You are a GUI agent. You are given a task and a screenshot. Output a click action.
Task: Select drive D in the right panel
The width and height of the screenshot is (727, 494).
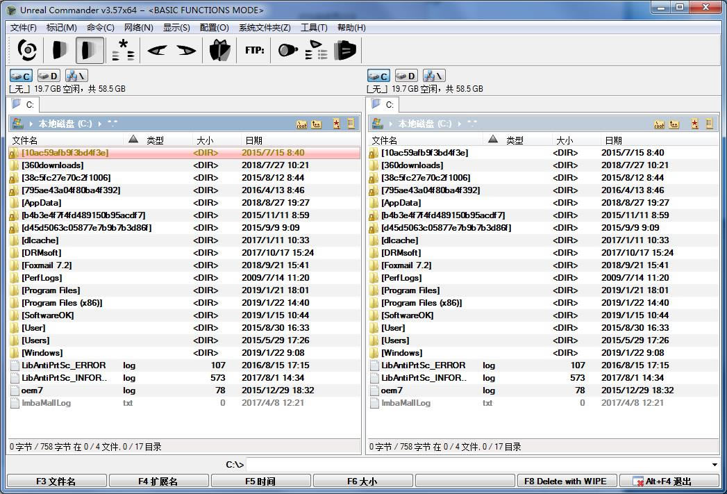(406, 76)
